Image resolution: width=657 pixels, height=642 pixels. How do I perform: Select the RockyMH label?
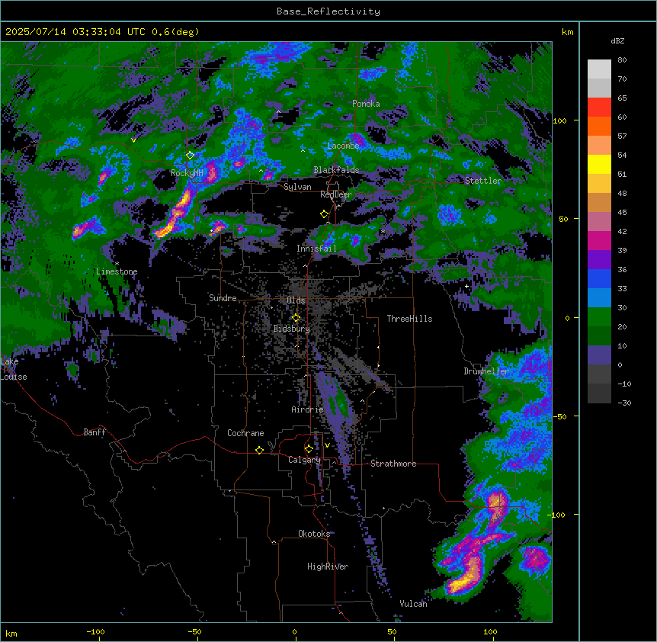click(x=187, y=173)
